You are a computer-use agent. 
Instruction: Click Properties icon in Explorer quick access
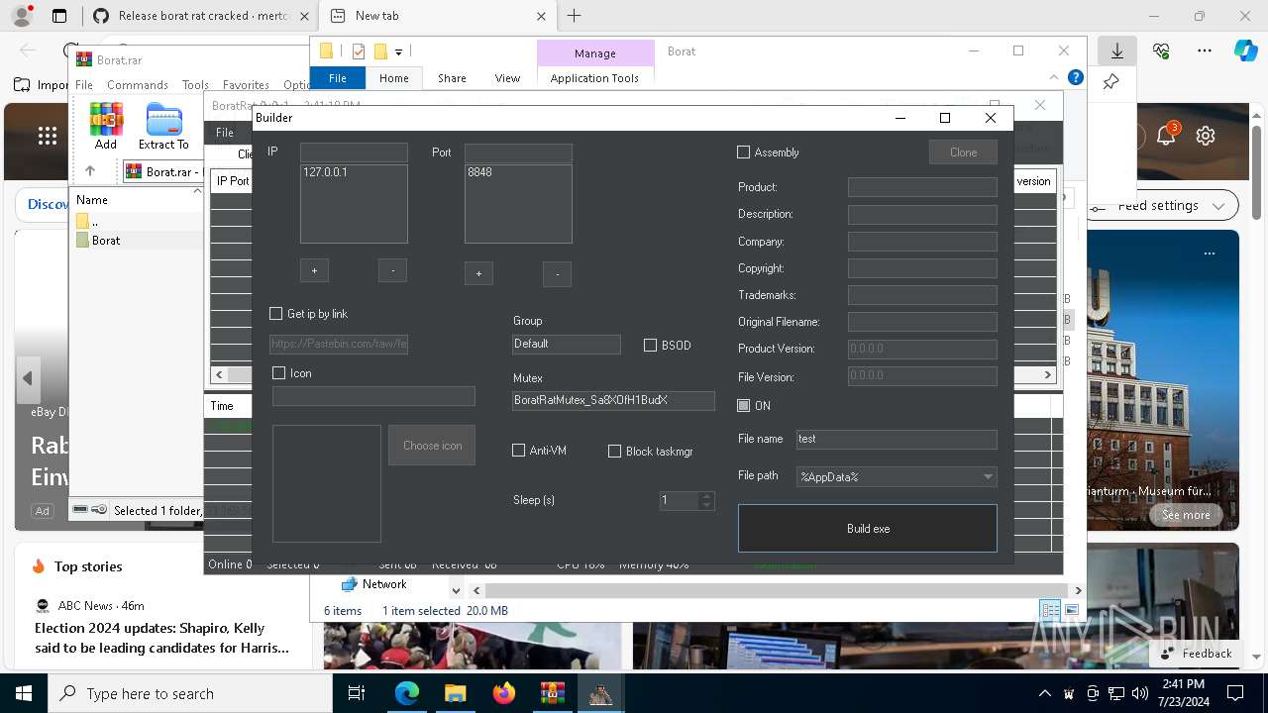point(359,51)
